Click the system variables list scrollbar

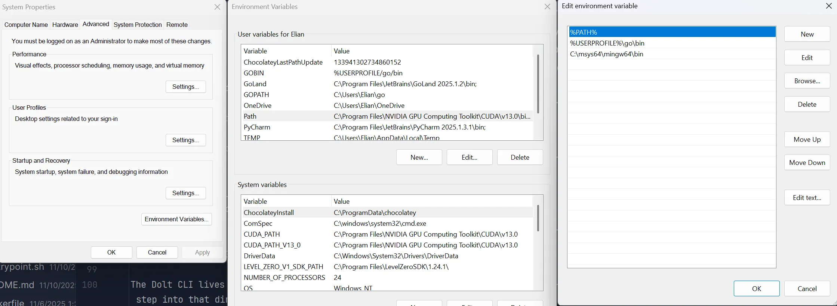(x=538, y=218)
